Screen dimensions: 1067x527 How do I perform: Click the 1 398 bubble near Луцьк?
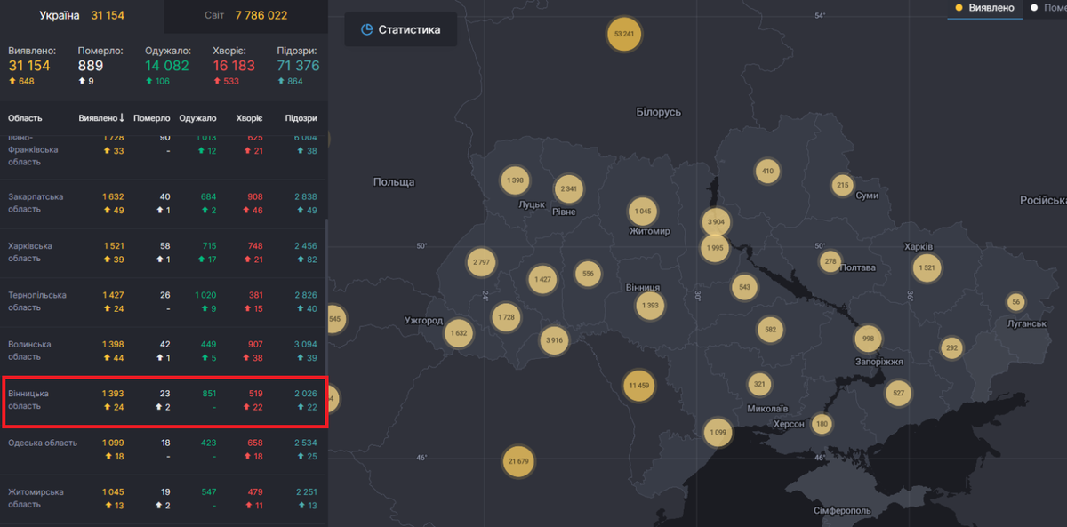(x=515, y=180)
